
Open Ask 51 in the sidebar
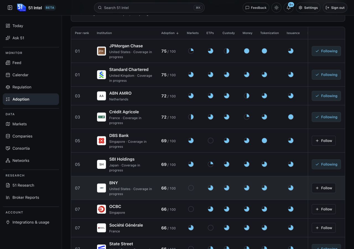pyautogui.click(x=31, y=38)
